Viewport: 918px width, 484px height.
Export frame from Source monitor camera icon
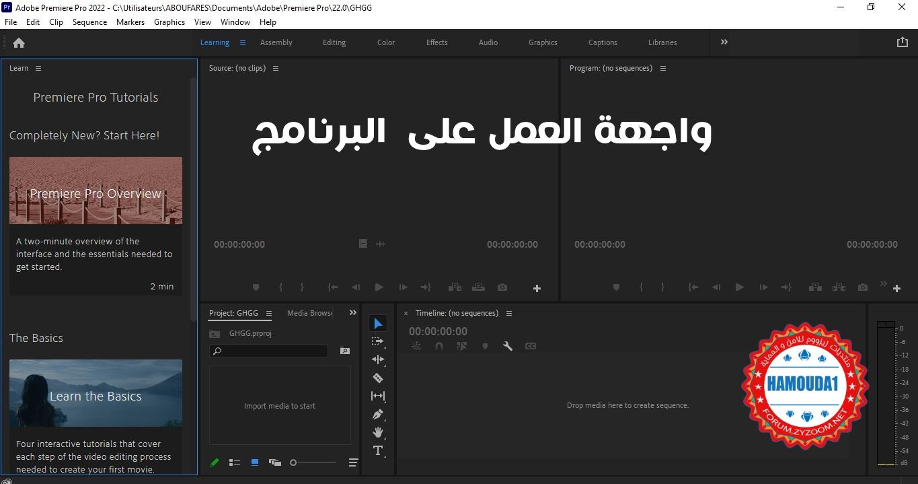click(x=502, y=287)
